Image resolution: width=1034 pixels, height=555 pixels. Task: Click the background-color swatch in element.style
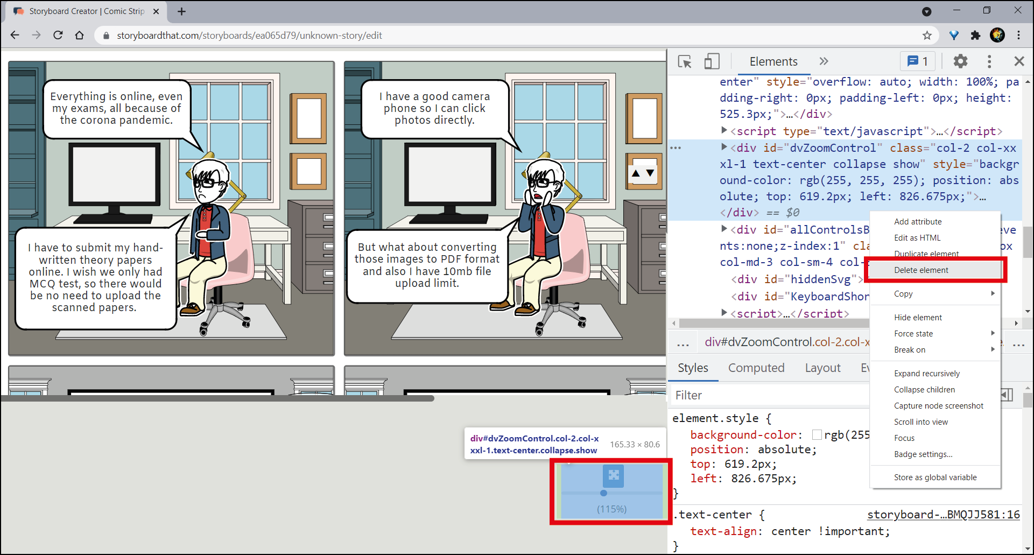[817, 435]
